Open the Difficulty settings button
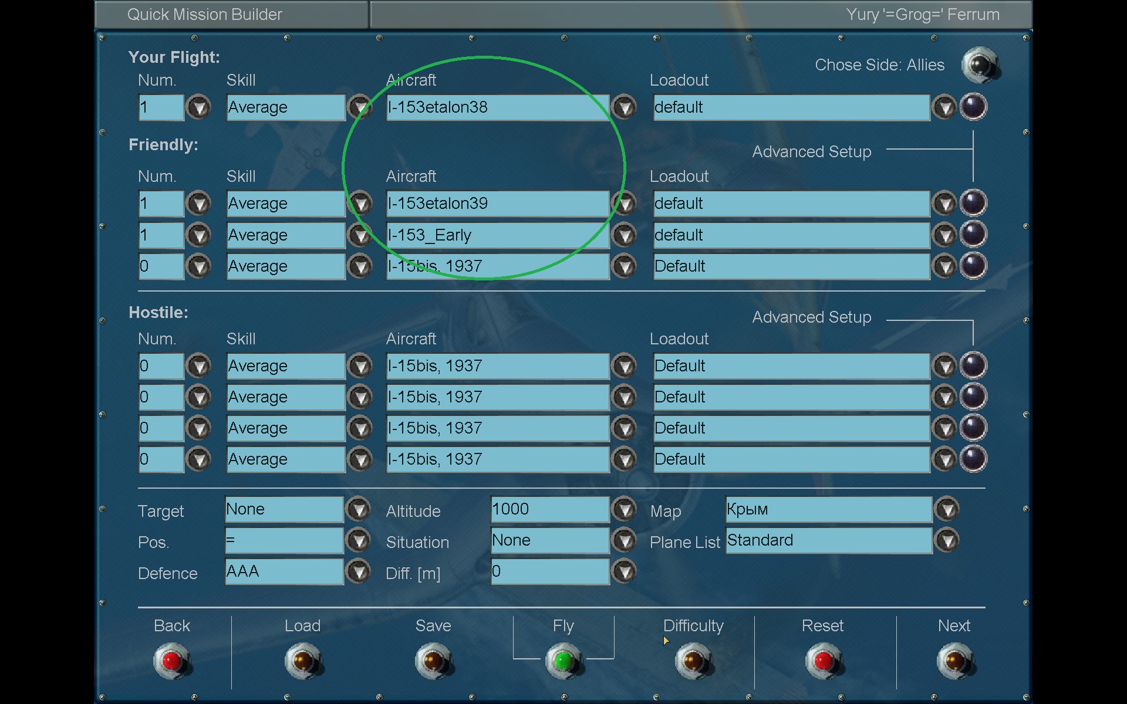This screenshot has height=704, width=1127. point(693,661)
